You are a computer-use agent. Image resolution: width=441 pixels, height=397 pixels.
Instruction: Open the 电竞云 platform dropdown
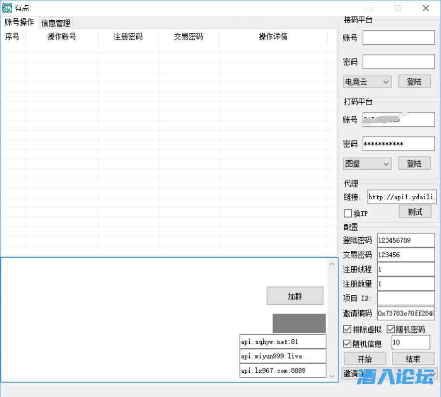pos(367,82)
